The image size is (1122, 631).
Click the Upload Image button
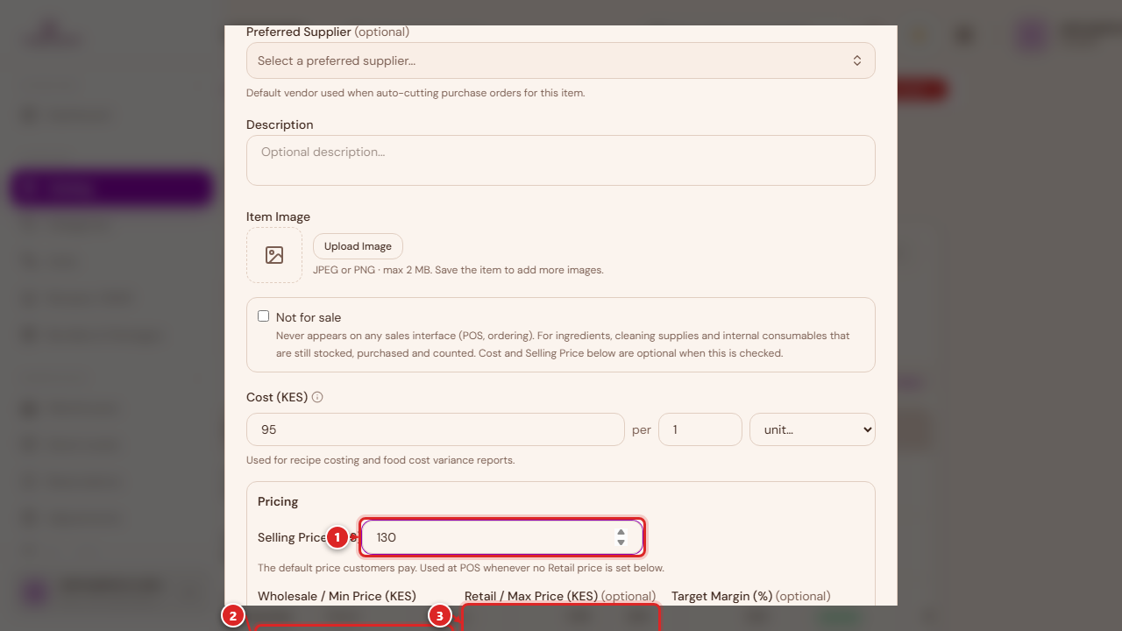[358, 246]
